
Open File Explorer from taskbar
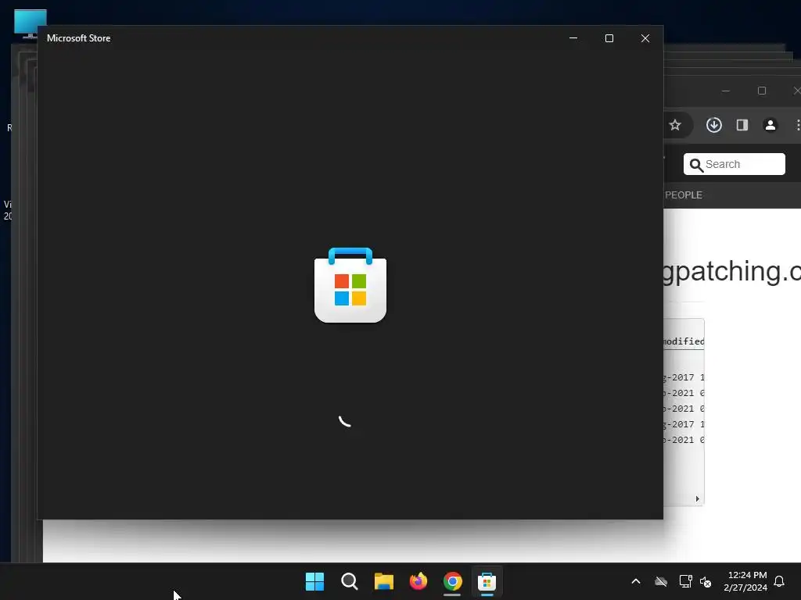pyautogui.click(x=383, y=581)
